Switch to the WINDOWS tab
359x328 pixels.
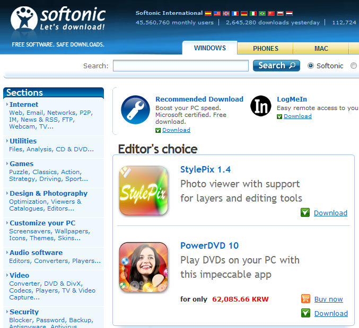click(209, 48)
